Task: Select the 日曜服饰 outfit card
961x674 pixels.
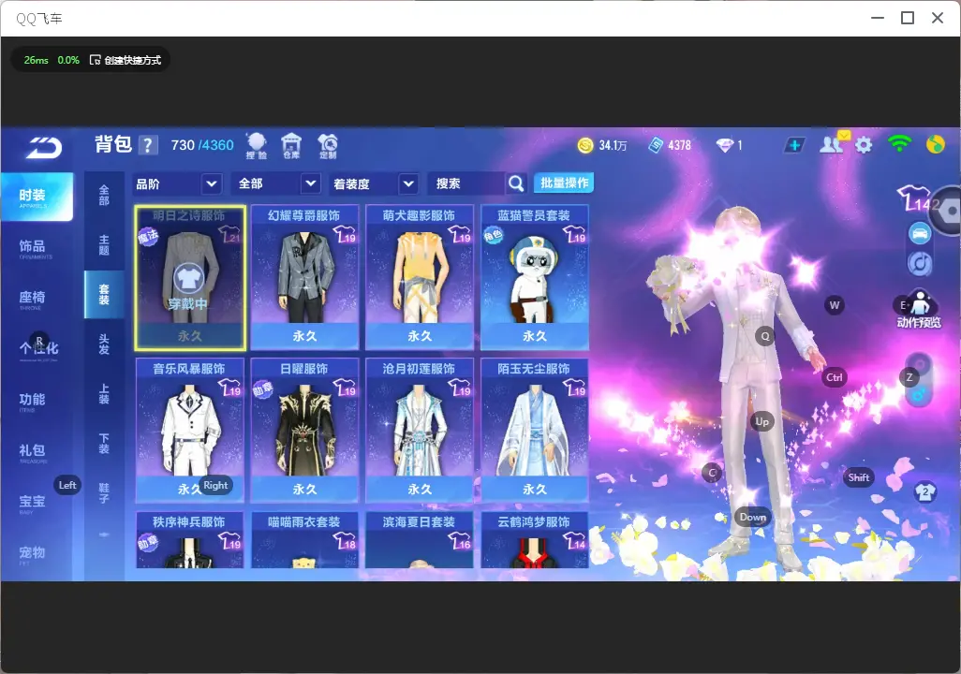Action: [304, 431]
